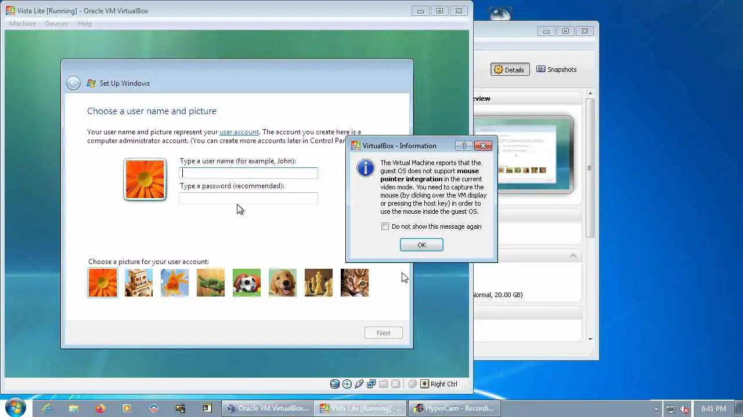This screenshot has width=743, height=417.
Task: Click the scroll up arrow in Manager
Action: pyautogui.click(x=590, y=94)
